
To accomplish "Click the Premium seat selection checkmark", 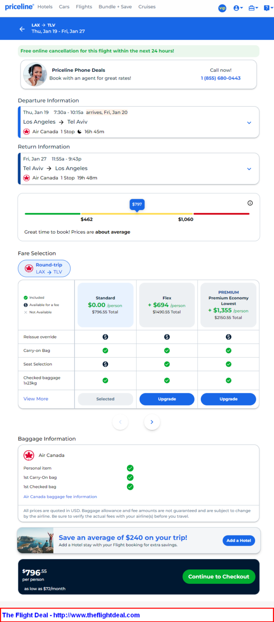I will [x=229, y=364].
